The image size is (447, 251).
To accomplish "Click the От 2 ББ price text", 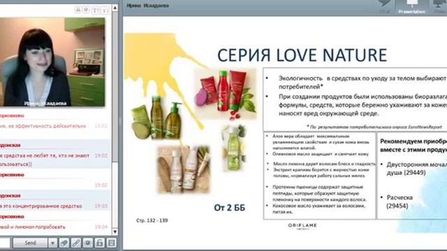I will pyautogui.click(x=230, y=208).
